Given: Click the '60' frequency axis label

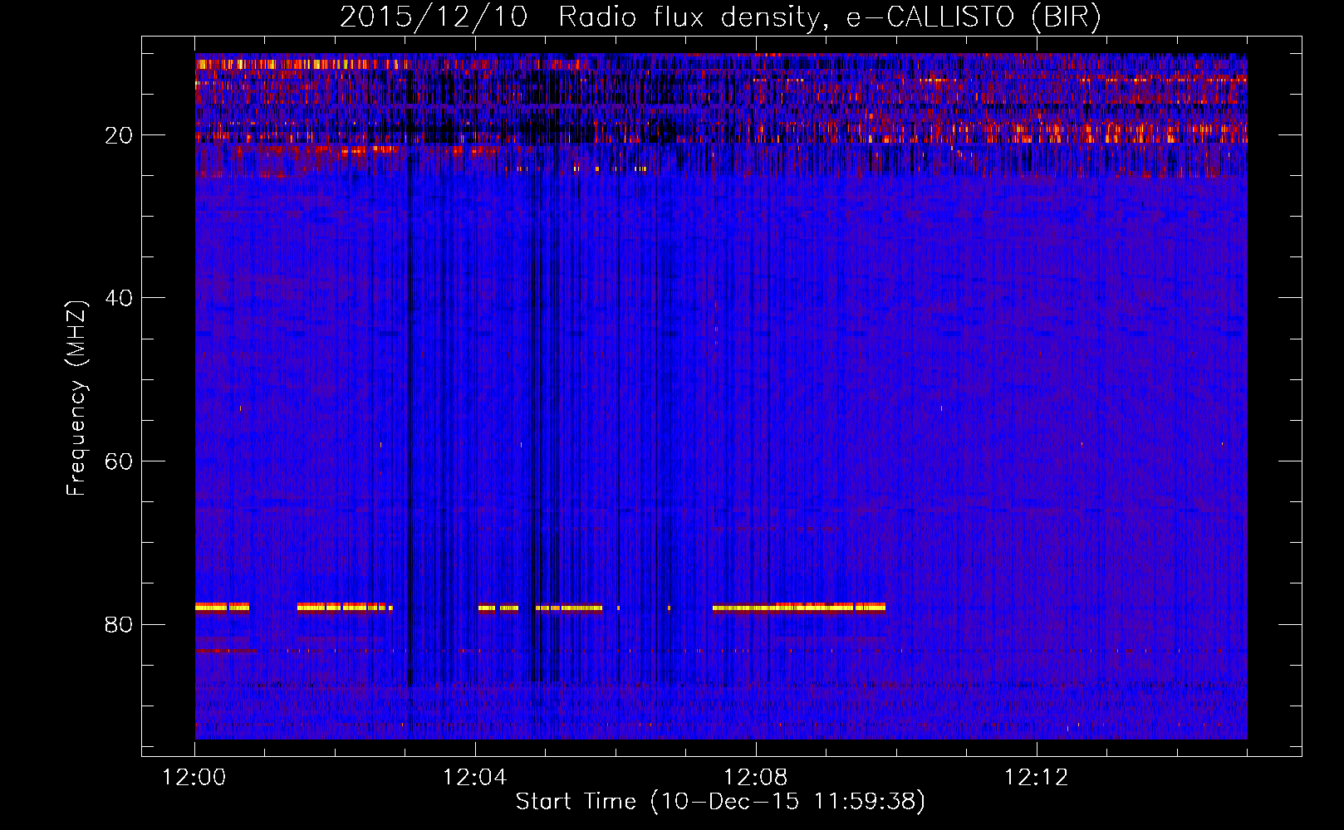Looking at the screenshot, I should point(120,461).
